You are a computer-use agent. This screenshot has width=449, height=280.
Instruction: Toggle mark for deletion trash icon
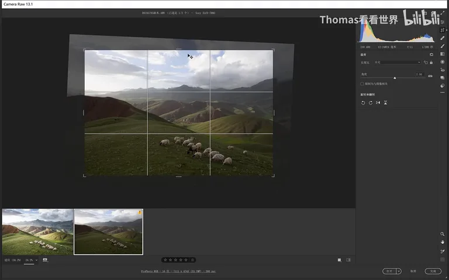click(193, 260)
